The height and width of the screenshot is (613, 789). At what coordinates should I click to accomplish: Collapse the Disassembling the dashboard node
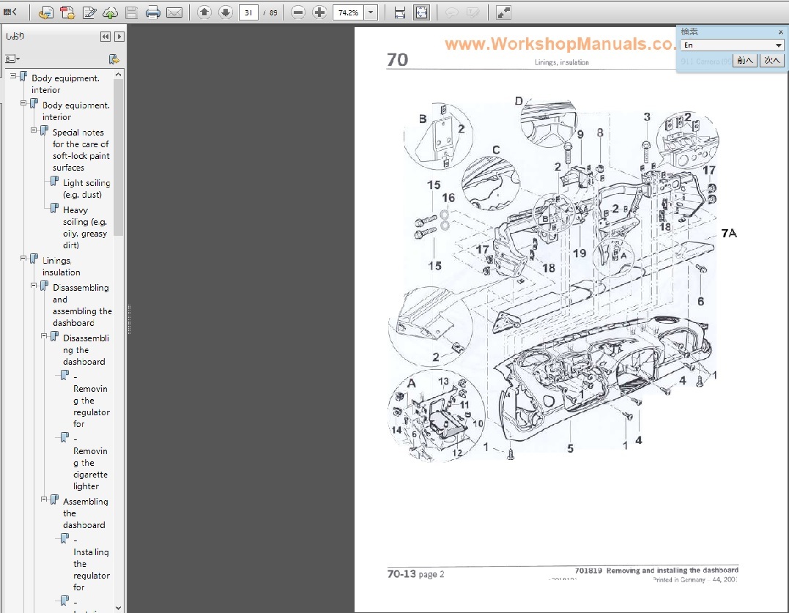click(45, 336)
